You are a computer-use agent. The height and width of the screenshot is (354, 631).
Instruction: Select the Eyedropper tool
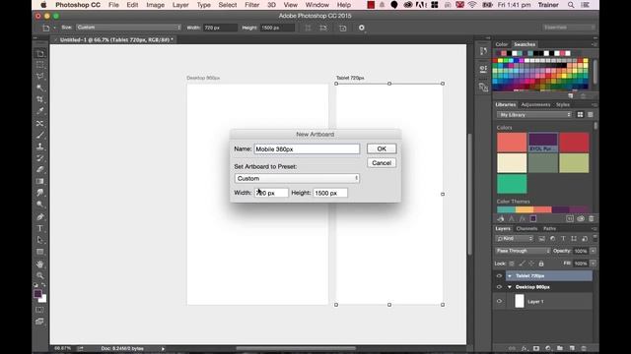(39, 111)
